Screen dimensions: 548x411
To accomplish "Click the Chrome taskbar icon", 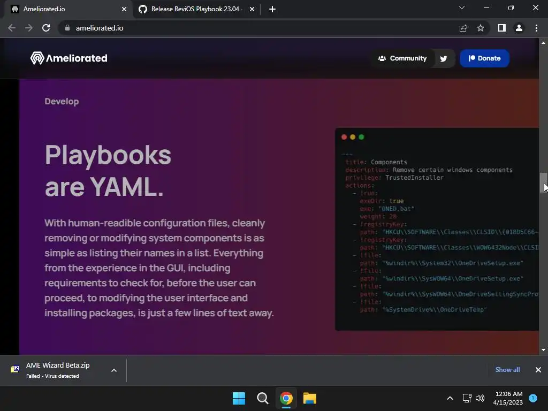I will coord(286,398).
